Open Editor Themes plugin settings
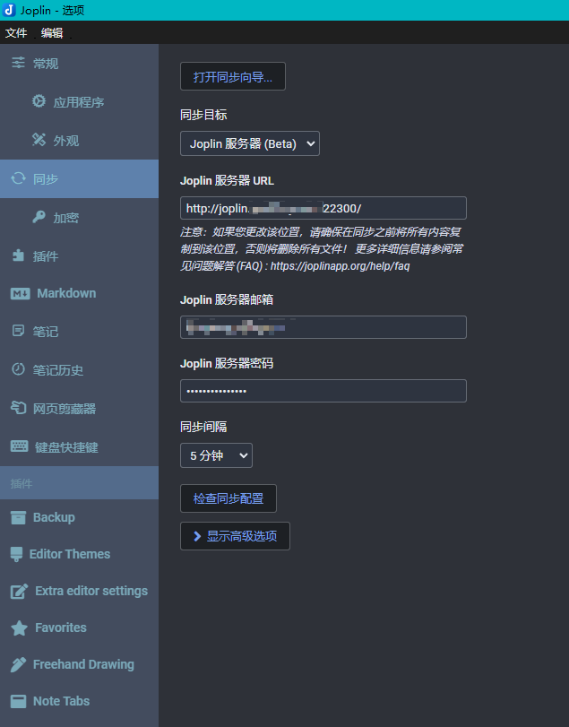Viewport: 569px width, 727px height. pos(79,554)
